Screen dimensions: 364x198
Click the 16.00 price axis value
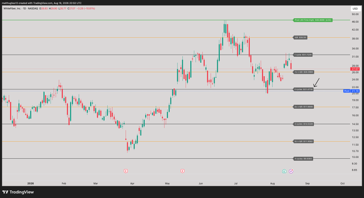point(355,115)
